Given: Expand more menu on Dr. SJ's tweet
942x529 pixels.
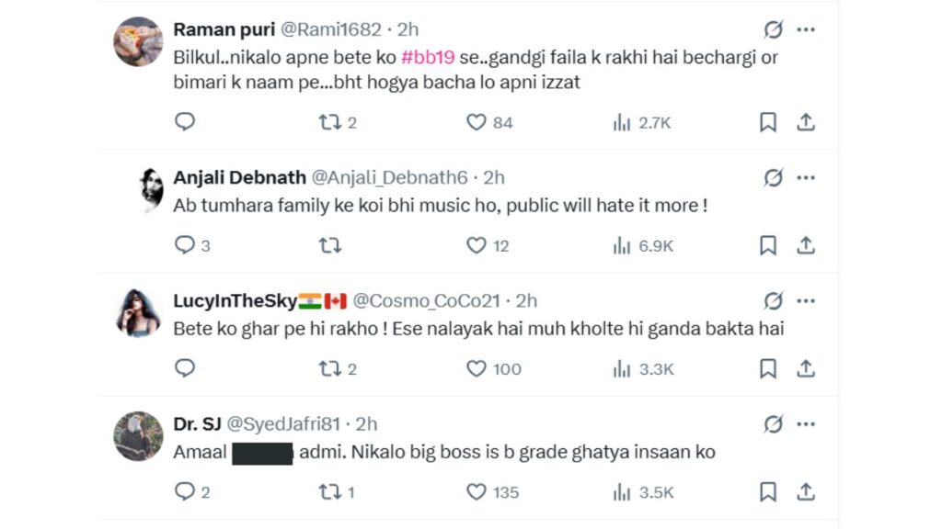Looking at the screenshot, I should [806, 424].
